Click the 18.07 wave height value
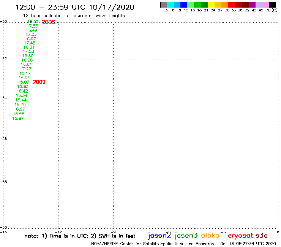The image size is (281, 247). pyautogui.click(x=33, y=22)
